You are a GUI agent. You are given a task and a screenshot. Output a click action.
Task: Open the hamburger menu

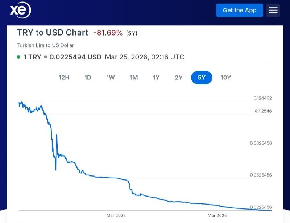pos(273,10)
